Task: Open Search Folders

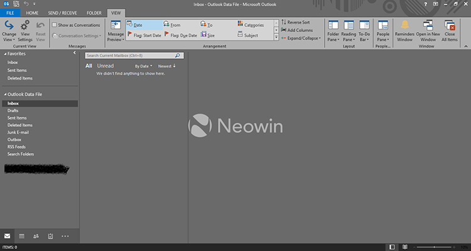Action: (21, 154)
